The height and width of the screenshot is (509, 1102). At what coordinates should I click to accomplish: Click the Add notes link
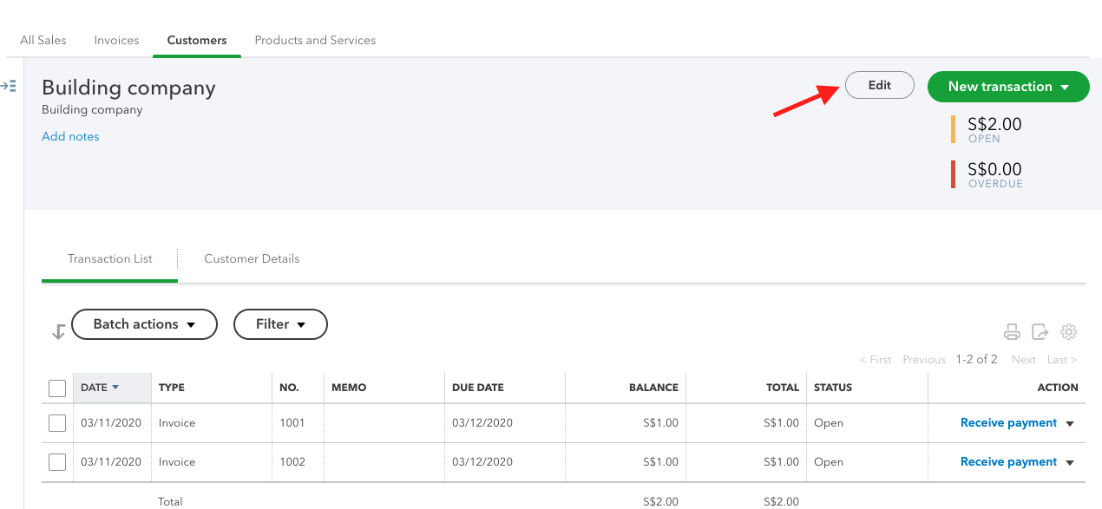[70, 136]
